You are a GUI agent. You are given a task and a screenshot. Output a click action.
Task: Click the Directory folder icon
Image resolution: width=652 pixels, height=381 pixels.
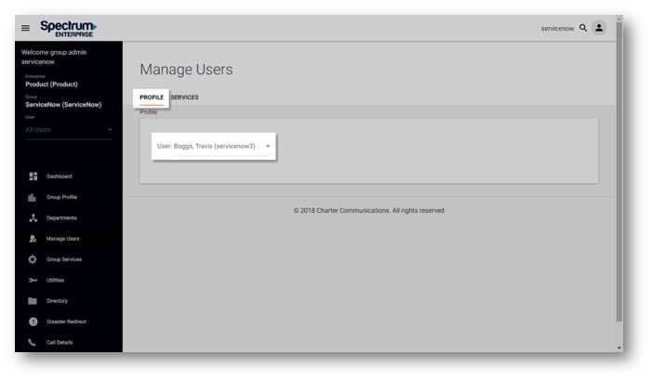(33, 301)
